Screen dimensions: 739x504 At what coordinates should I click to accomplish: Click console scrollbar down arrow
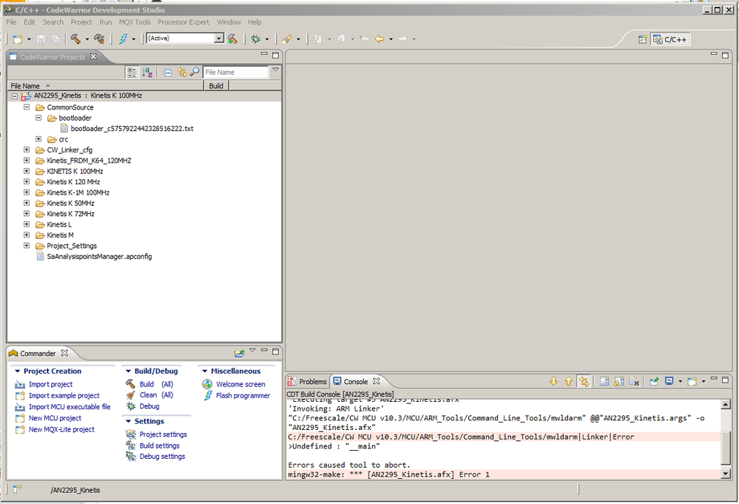(726, 474)
